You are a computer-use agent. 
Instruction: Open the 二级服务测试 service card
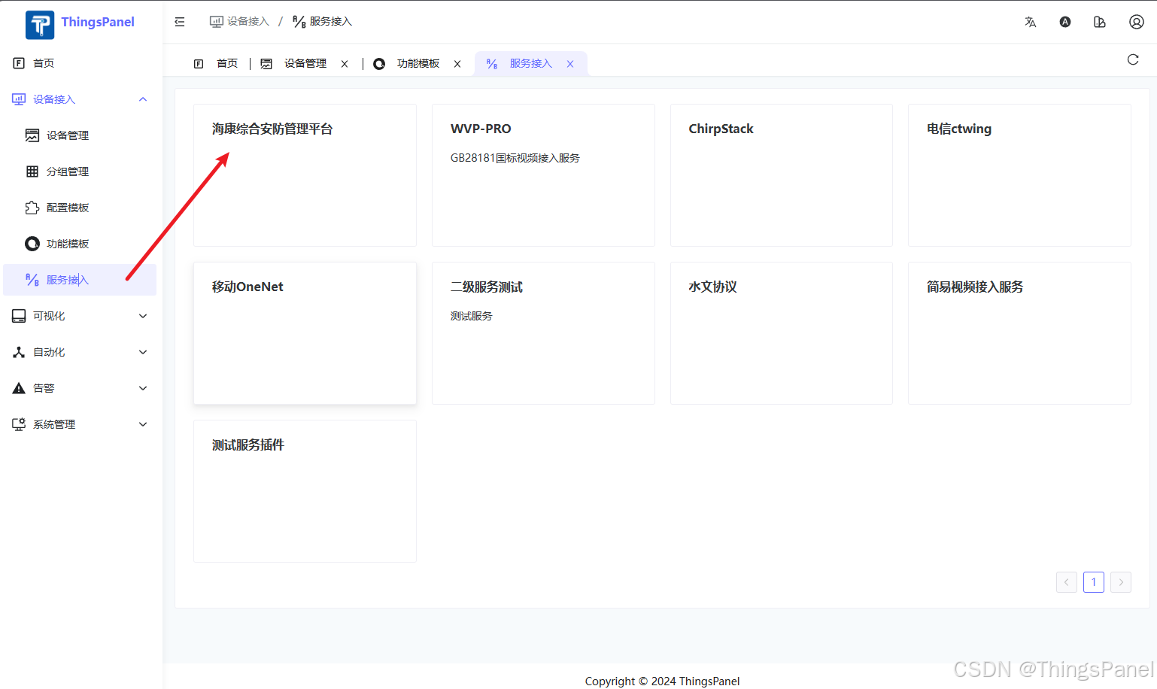(x=543, y=333)
